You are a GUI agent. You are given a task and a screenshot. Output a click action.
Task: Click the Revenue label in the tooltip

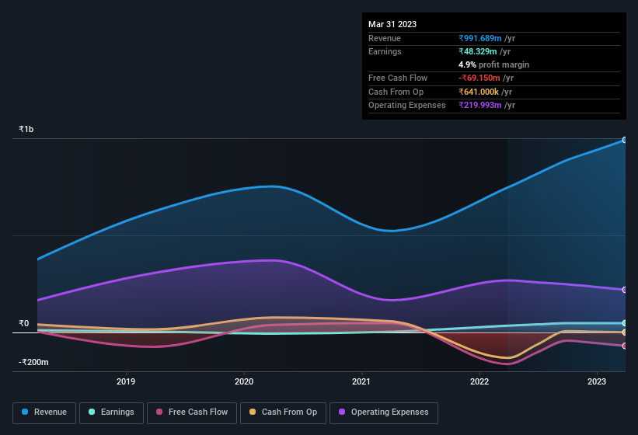[385, 38]
